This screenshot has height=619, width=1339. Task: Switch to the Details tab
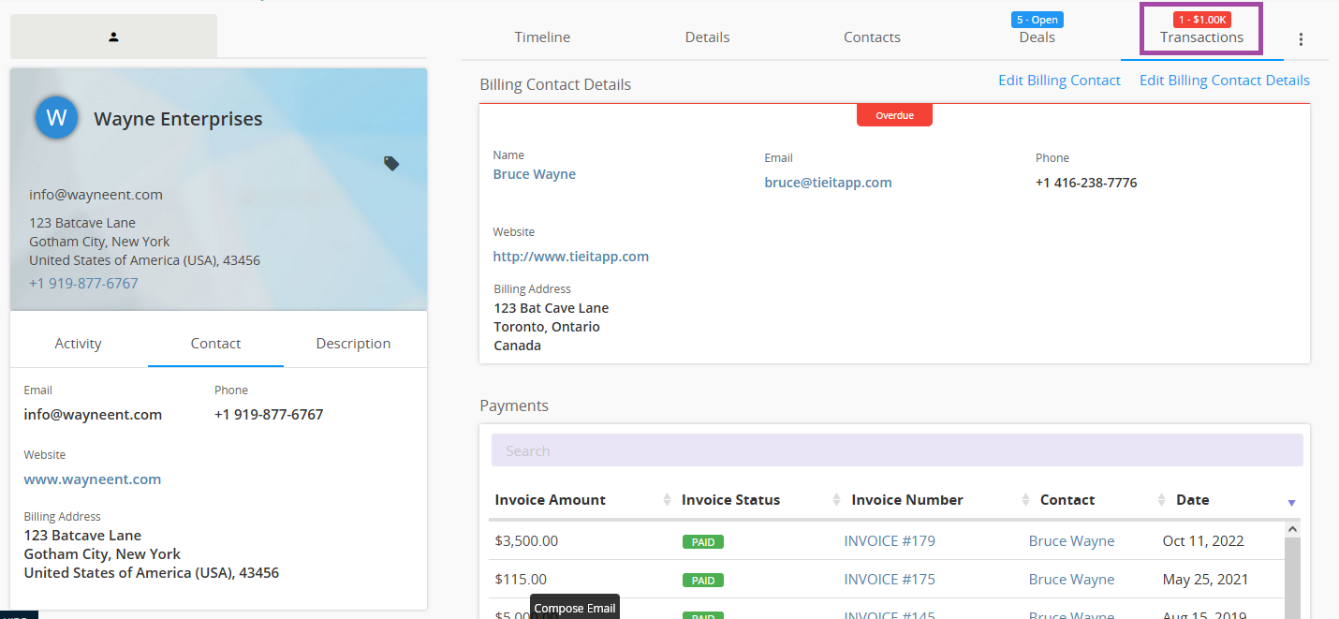pyautogui.click(x=707, y=37)
